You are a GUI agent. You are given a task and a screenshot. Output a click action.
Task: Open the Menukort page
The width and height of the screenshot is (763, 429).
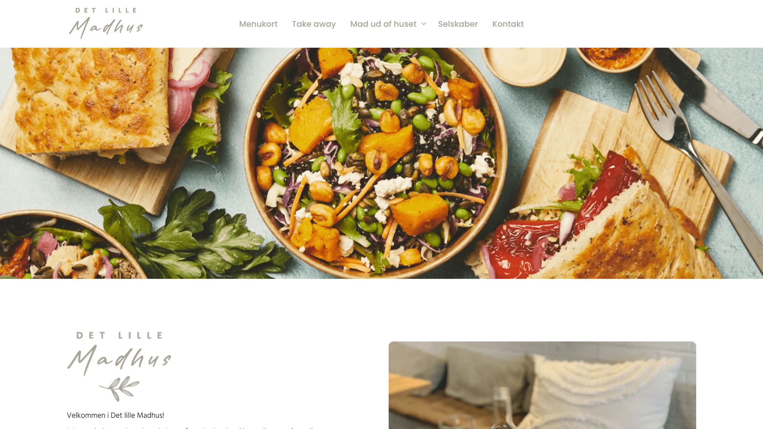[x=258, y=24]
